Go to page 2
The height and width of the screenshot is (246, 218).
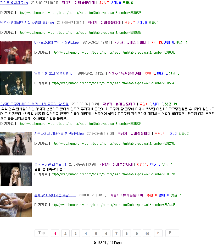click(x=65, y=233)
